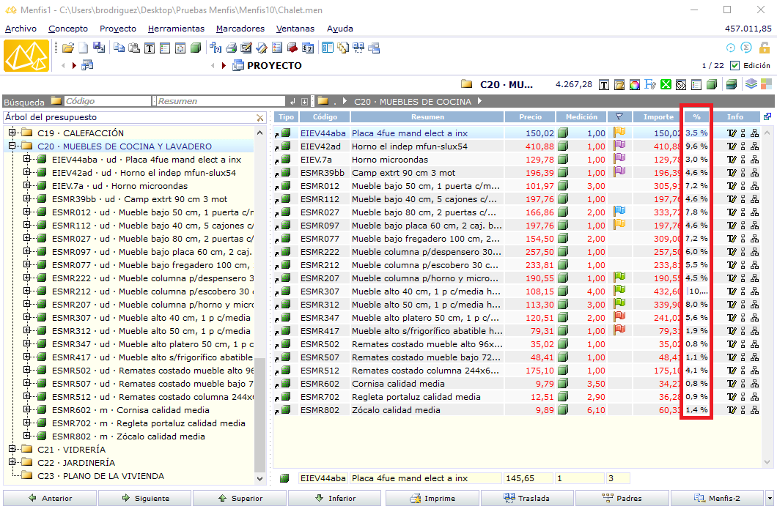Toggle the Edición checkbox
Image resolution: width=777 pixels, height=509 pixels.
click(x=735, y=65)
